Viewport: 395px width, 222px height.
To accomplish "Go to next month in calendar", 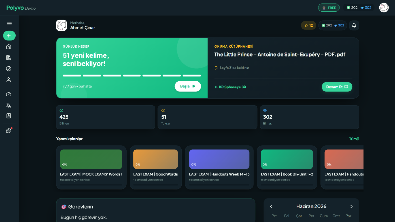I will (x=352, y=207).
